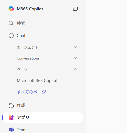This screenshot has height=133, width=127.
Task: Select the ページ section heading text
Action: click(22, 69)
